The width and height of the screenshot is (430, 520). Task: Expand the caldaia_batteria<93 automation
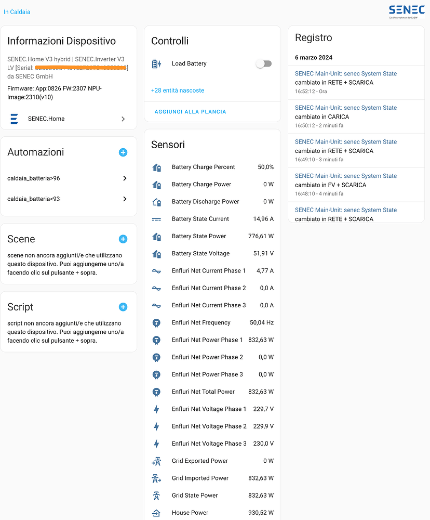point(124,199)
